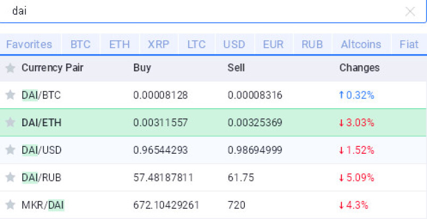Select the USD tab
Screen dimensions: 427x219
tap(234, 44)
